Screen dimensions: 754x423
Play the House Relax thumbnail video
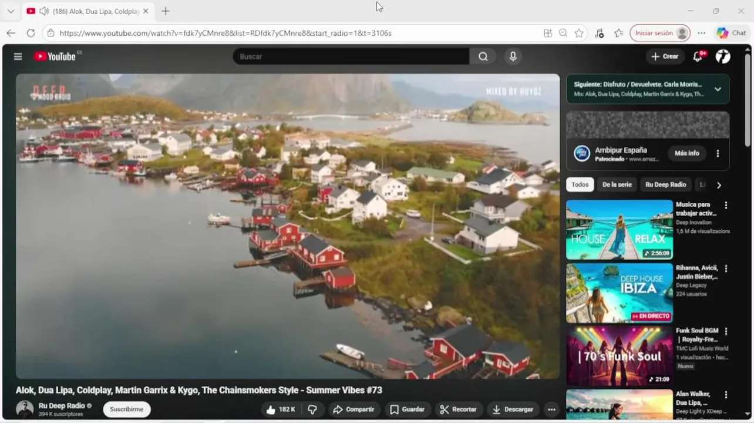pos(620,230)
